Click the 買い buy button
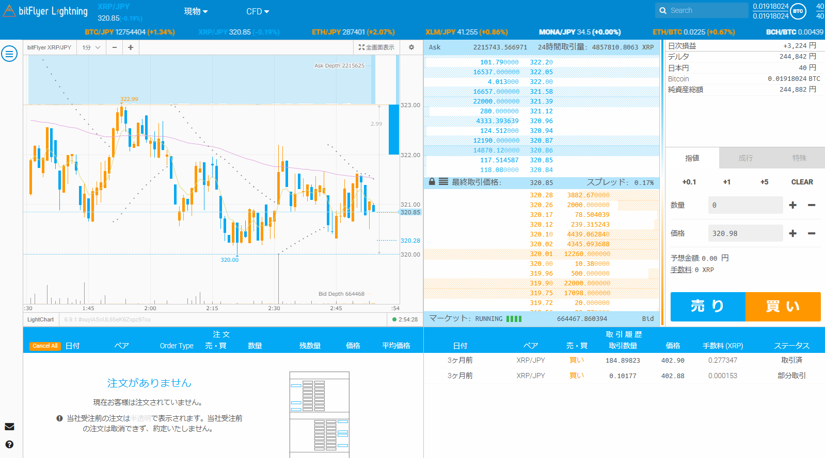Image resolution: width=825 pixels, height=458 pixels. click(783, 307)
